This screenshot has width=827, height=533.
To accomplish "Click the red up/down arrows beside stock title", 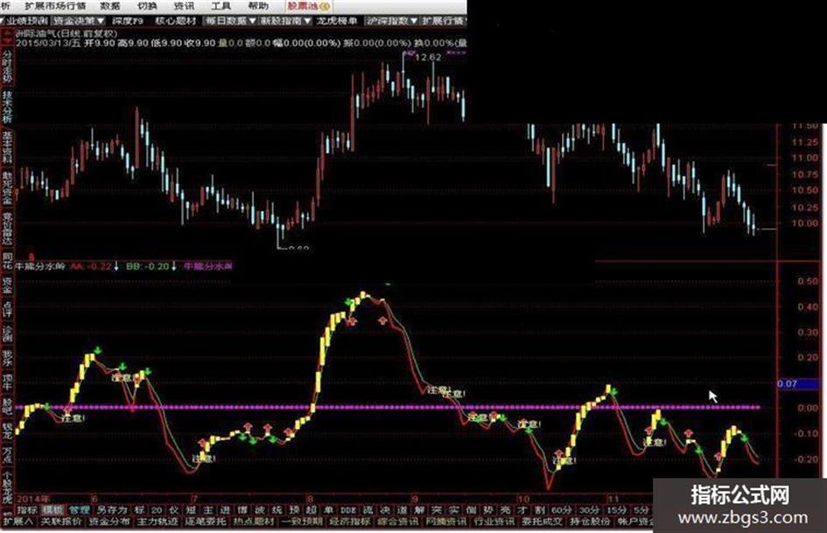I will click(x=7, y=37).
